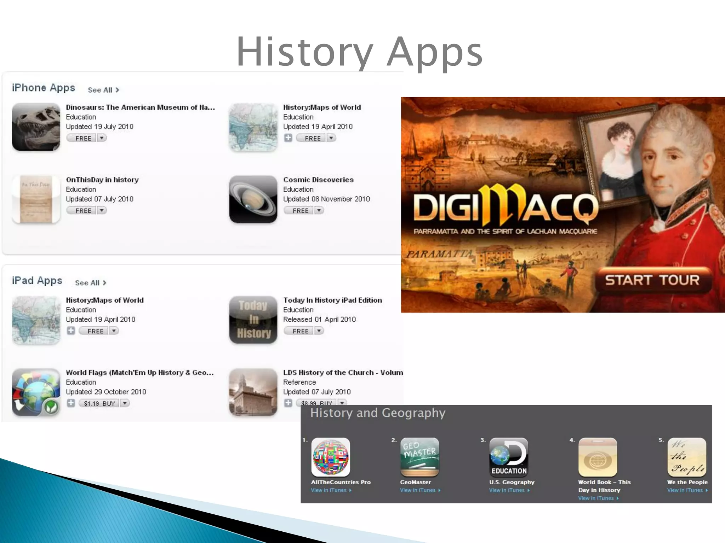
Task: Get iPad History:Maps of World via FREE
Action: [94, 331]
